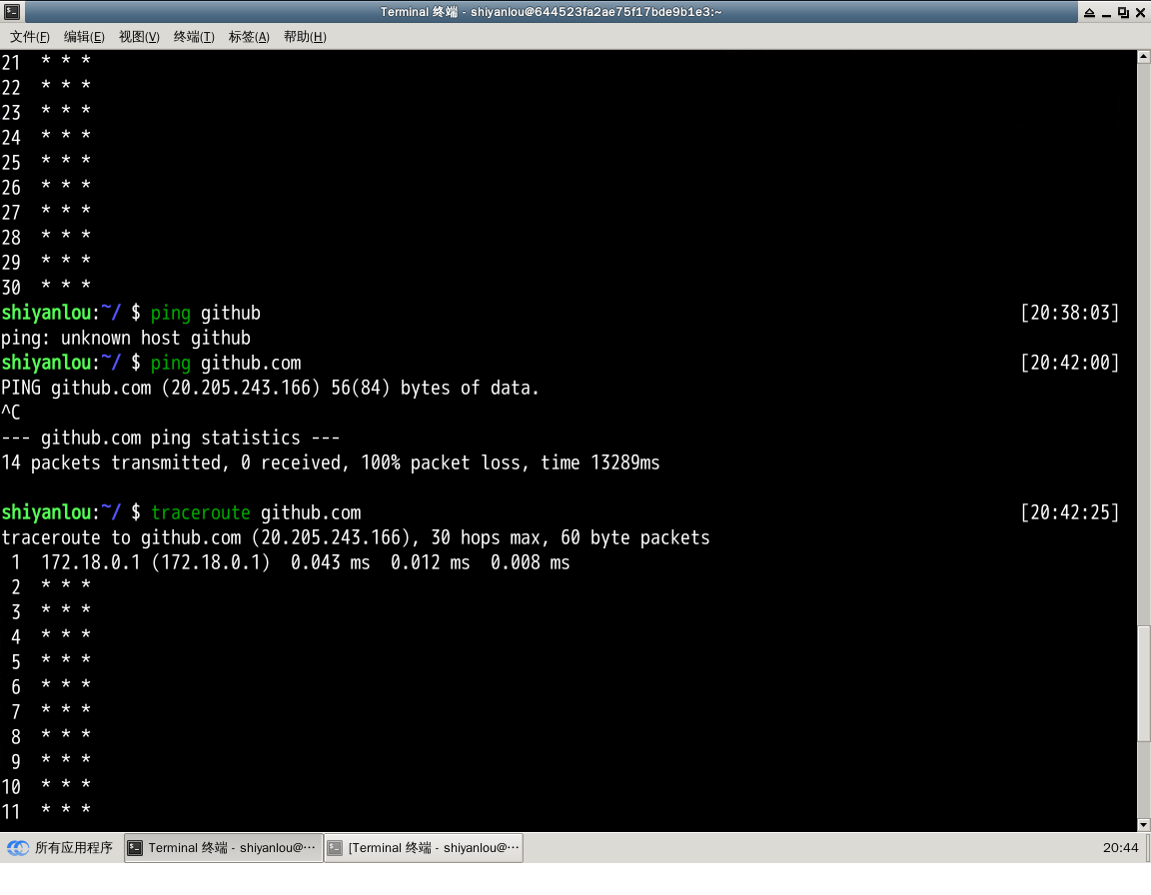Screen dimensions: 1151x895
Task: Open the 文件(F) menu
Action: coord(30,37)
